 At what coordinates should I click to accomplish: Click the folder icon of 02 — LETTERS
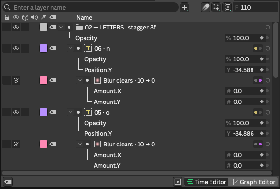point(79,27)
